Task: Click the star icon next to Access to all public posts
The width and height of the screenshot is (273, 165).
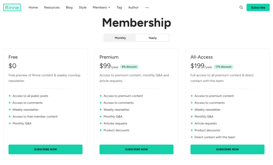Action: point(10,96)
